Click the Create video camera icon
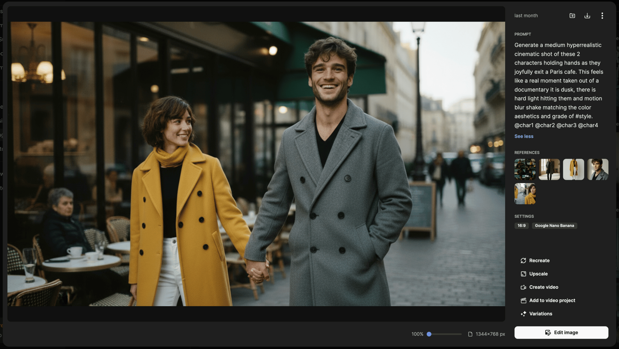 tap(523, 287)
